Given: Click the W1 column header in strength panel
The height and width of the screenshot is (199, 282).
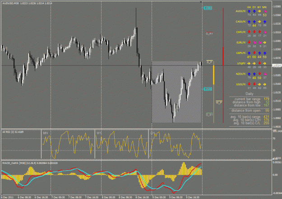Looking at the screenshot, I should point(259,7).
